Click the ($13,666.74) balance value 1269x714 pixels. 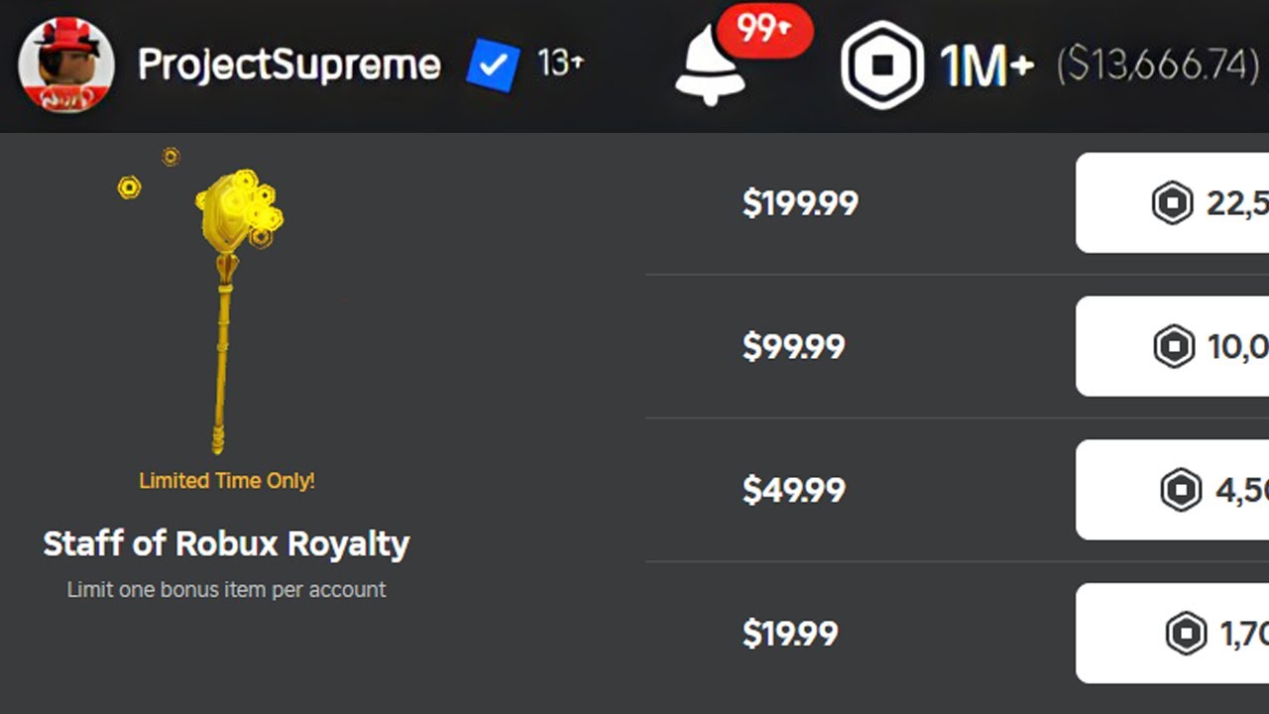pos(1157,66)
